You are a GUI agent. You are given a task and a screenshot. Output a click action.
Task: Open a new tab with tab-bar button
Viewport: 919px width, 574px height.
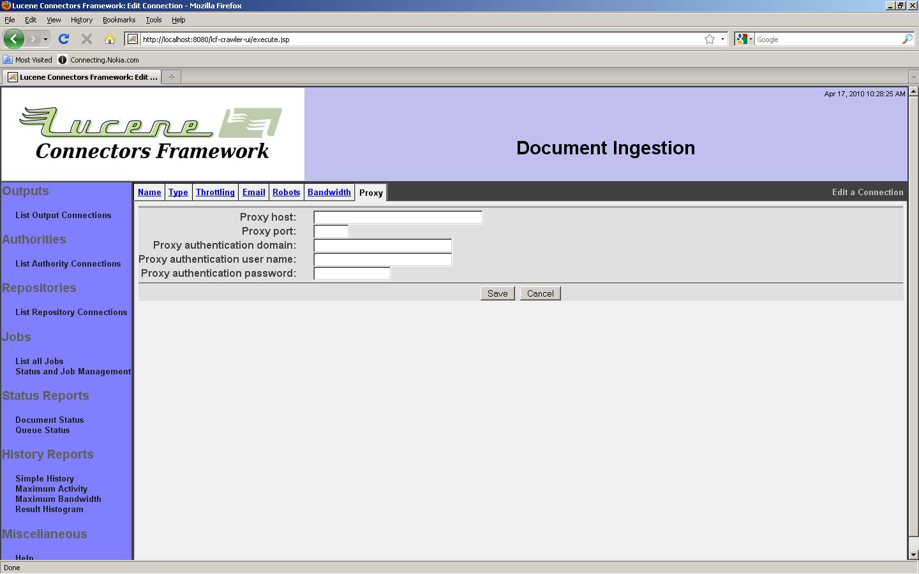(x=171, y=77)
